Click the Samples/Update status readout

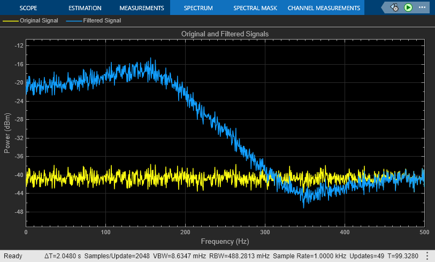116,256
